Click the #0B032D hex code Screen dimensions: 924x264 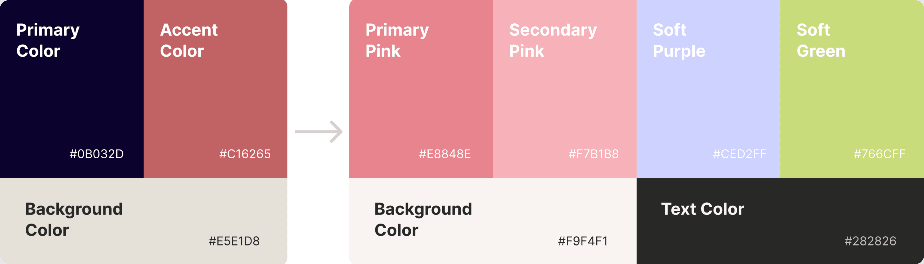coord(96,154)
